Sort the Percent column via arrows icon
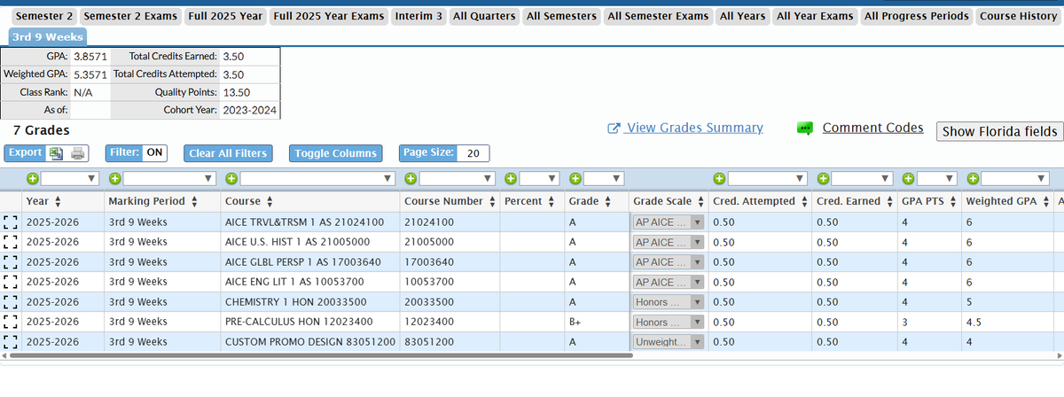Viewport: 1064px width, 397px height. (x=552, y=202)
